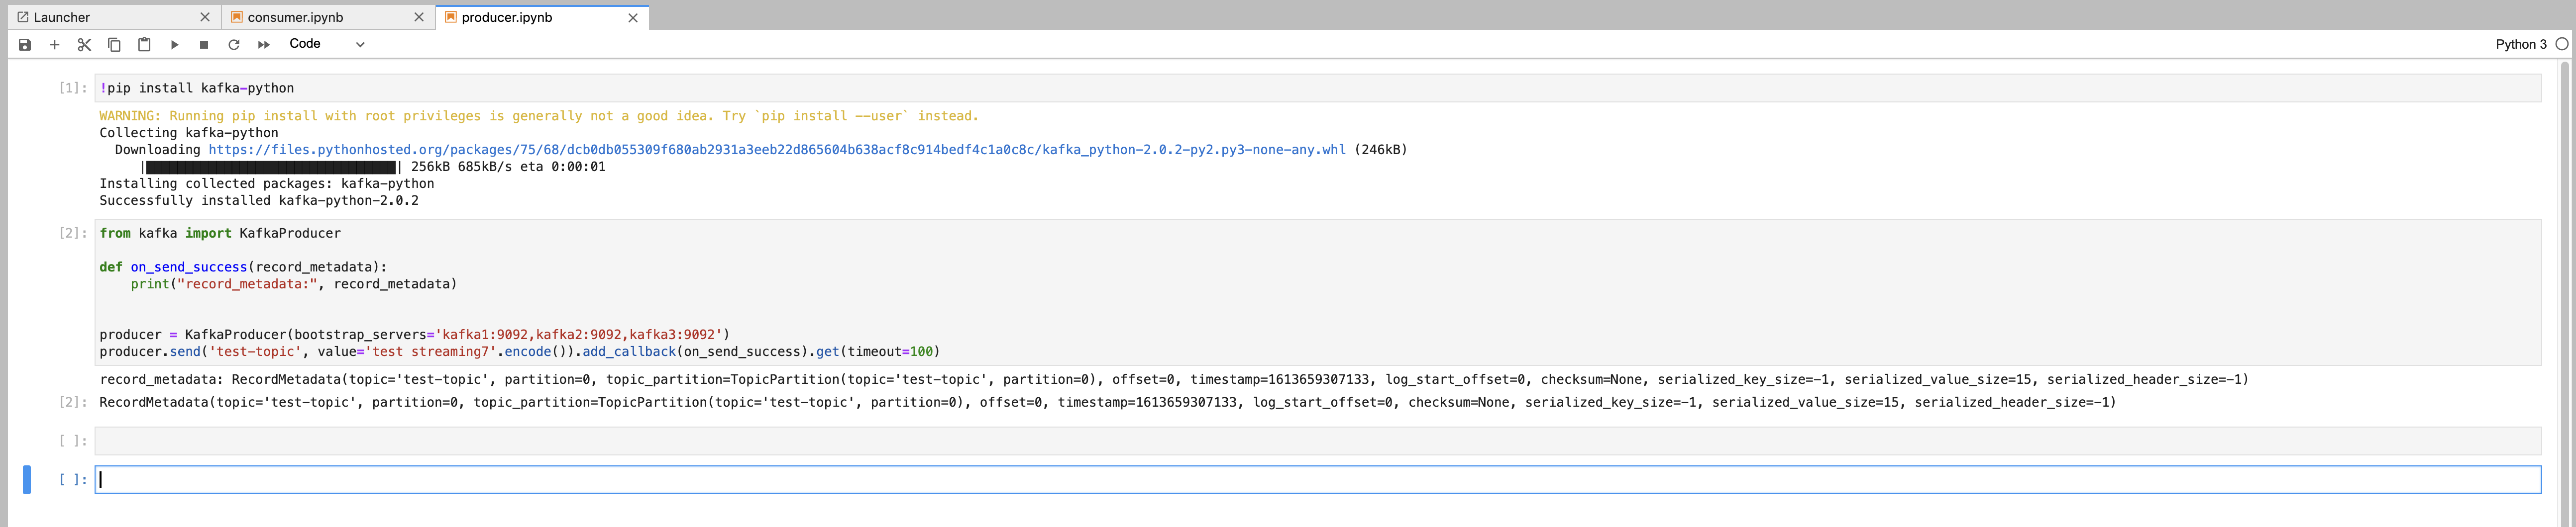Restart the kernel with the refresh icon

[x=234, y=44]
